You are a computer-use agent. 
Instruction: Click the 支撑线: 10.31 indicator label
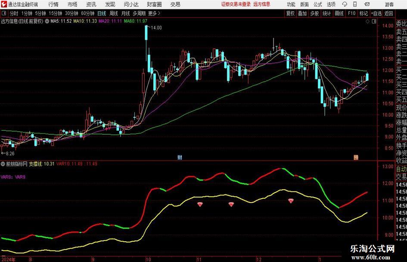(41, 163)
